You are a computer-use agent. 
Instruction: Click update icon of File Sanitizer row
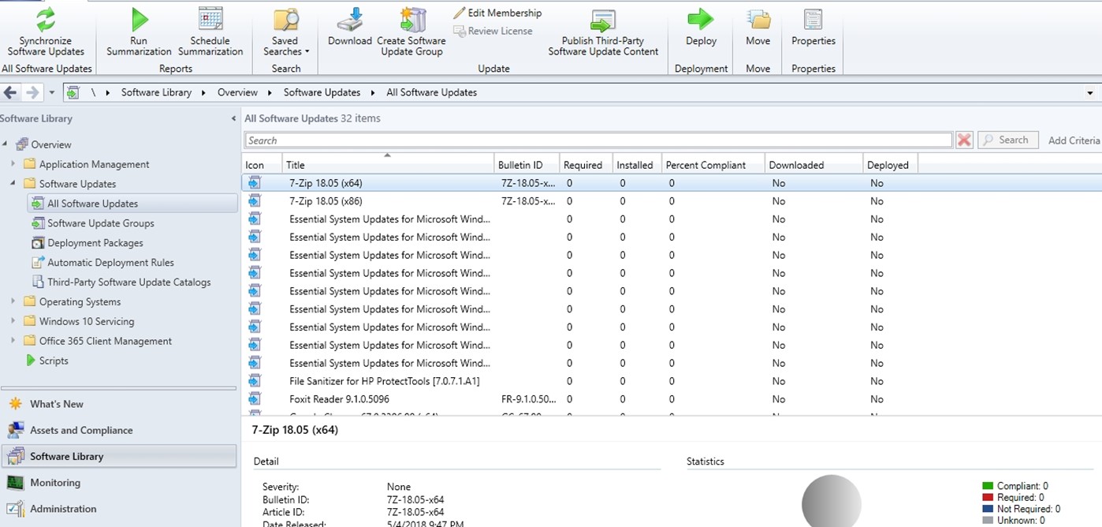[254, 381]
